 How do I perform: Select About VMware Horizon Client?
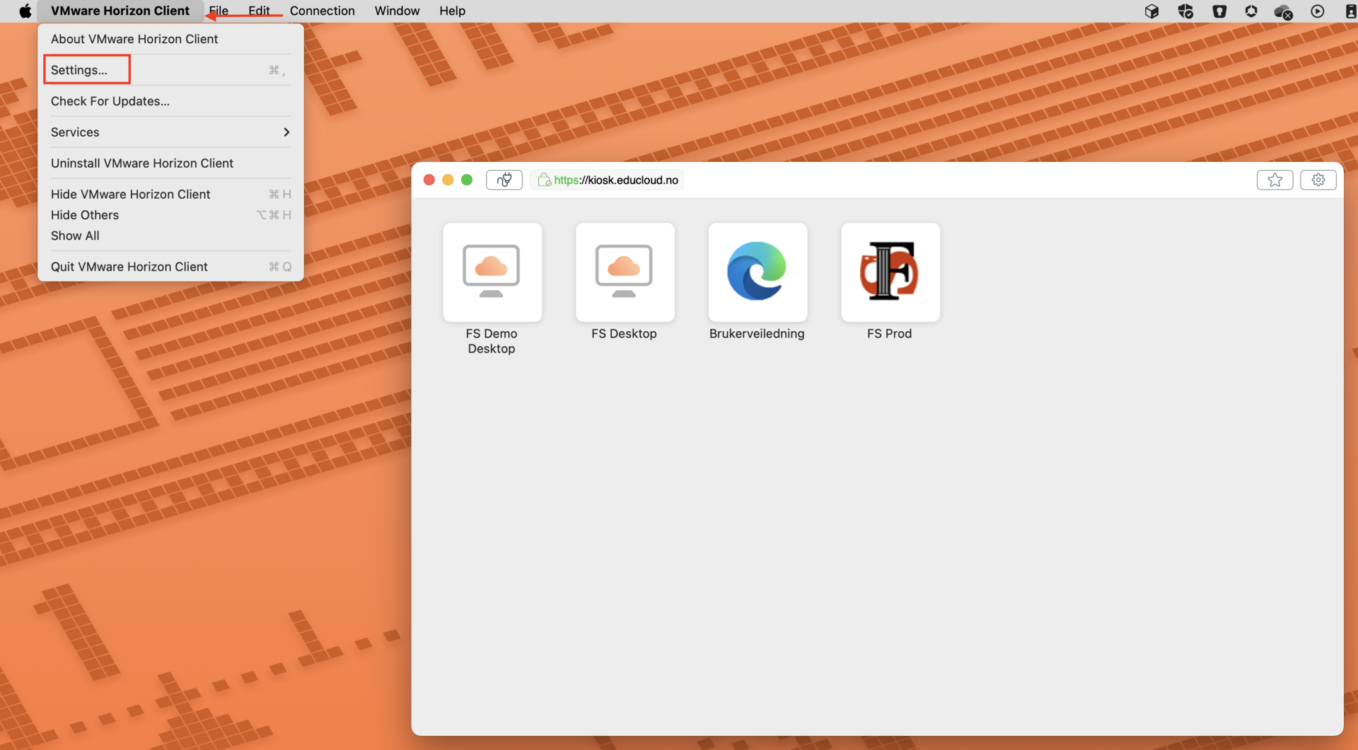click(x=170, y=39)
